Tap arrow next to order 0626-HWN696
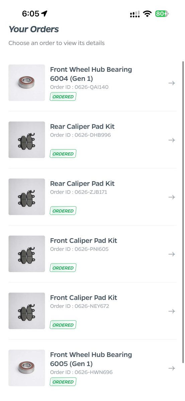Image resolution: width=185 pixels, height=401 pixels. [x=172, y=368]
